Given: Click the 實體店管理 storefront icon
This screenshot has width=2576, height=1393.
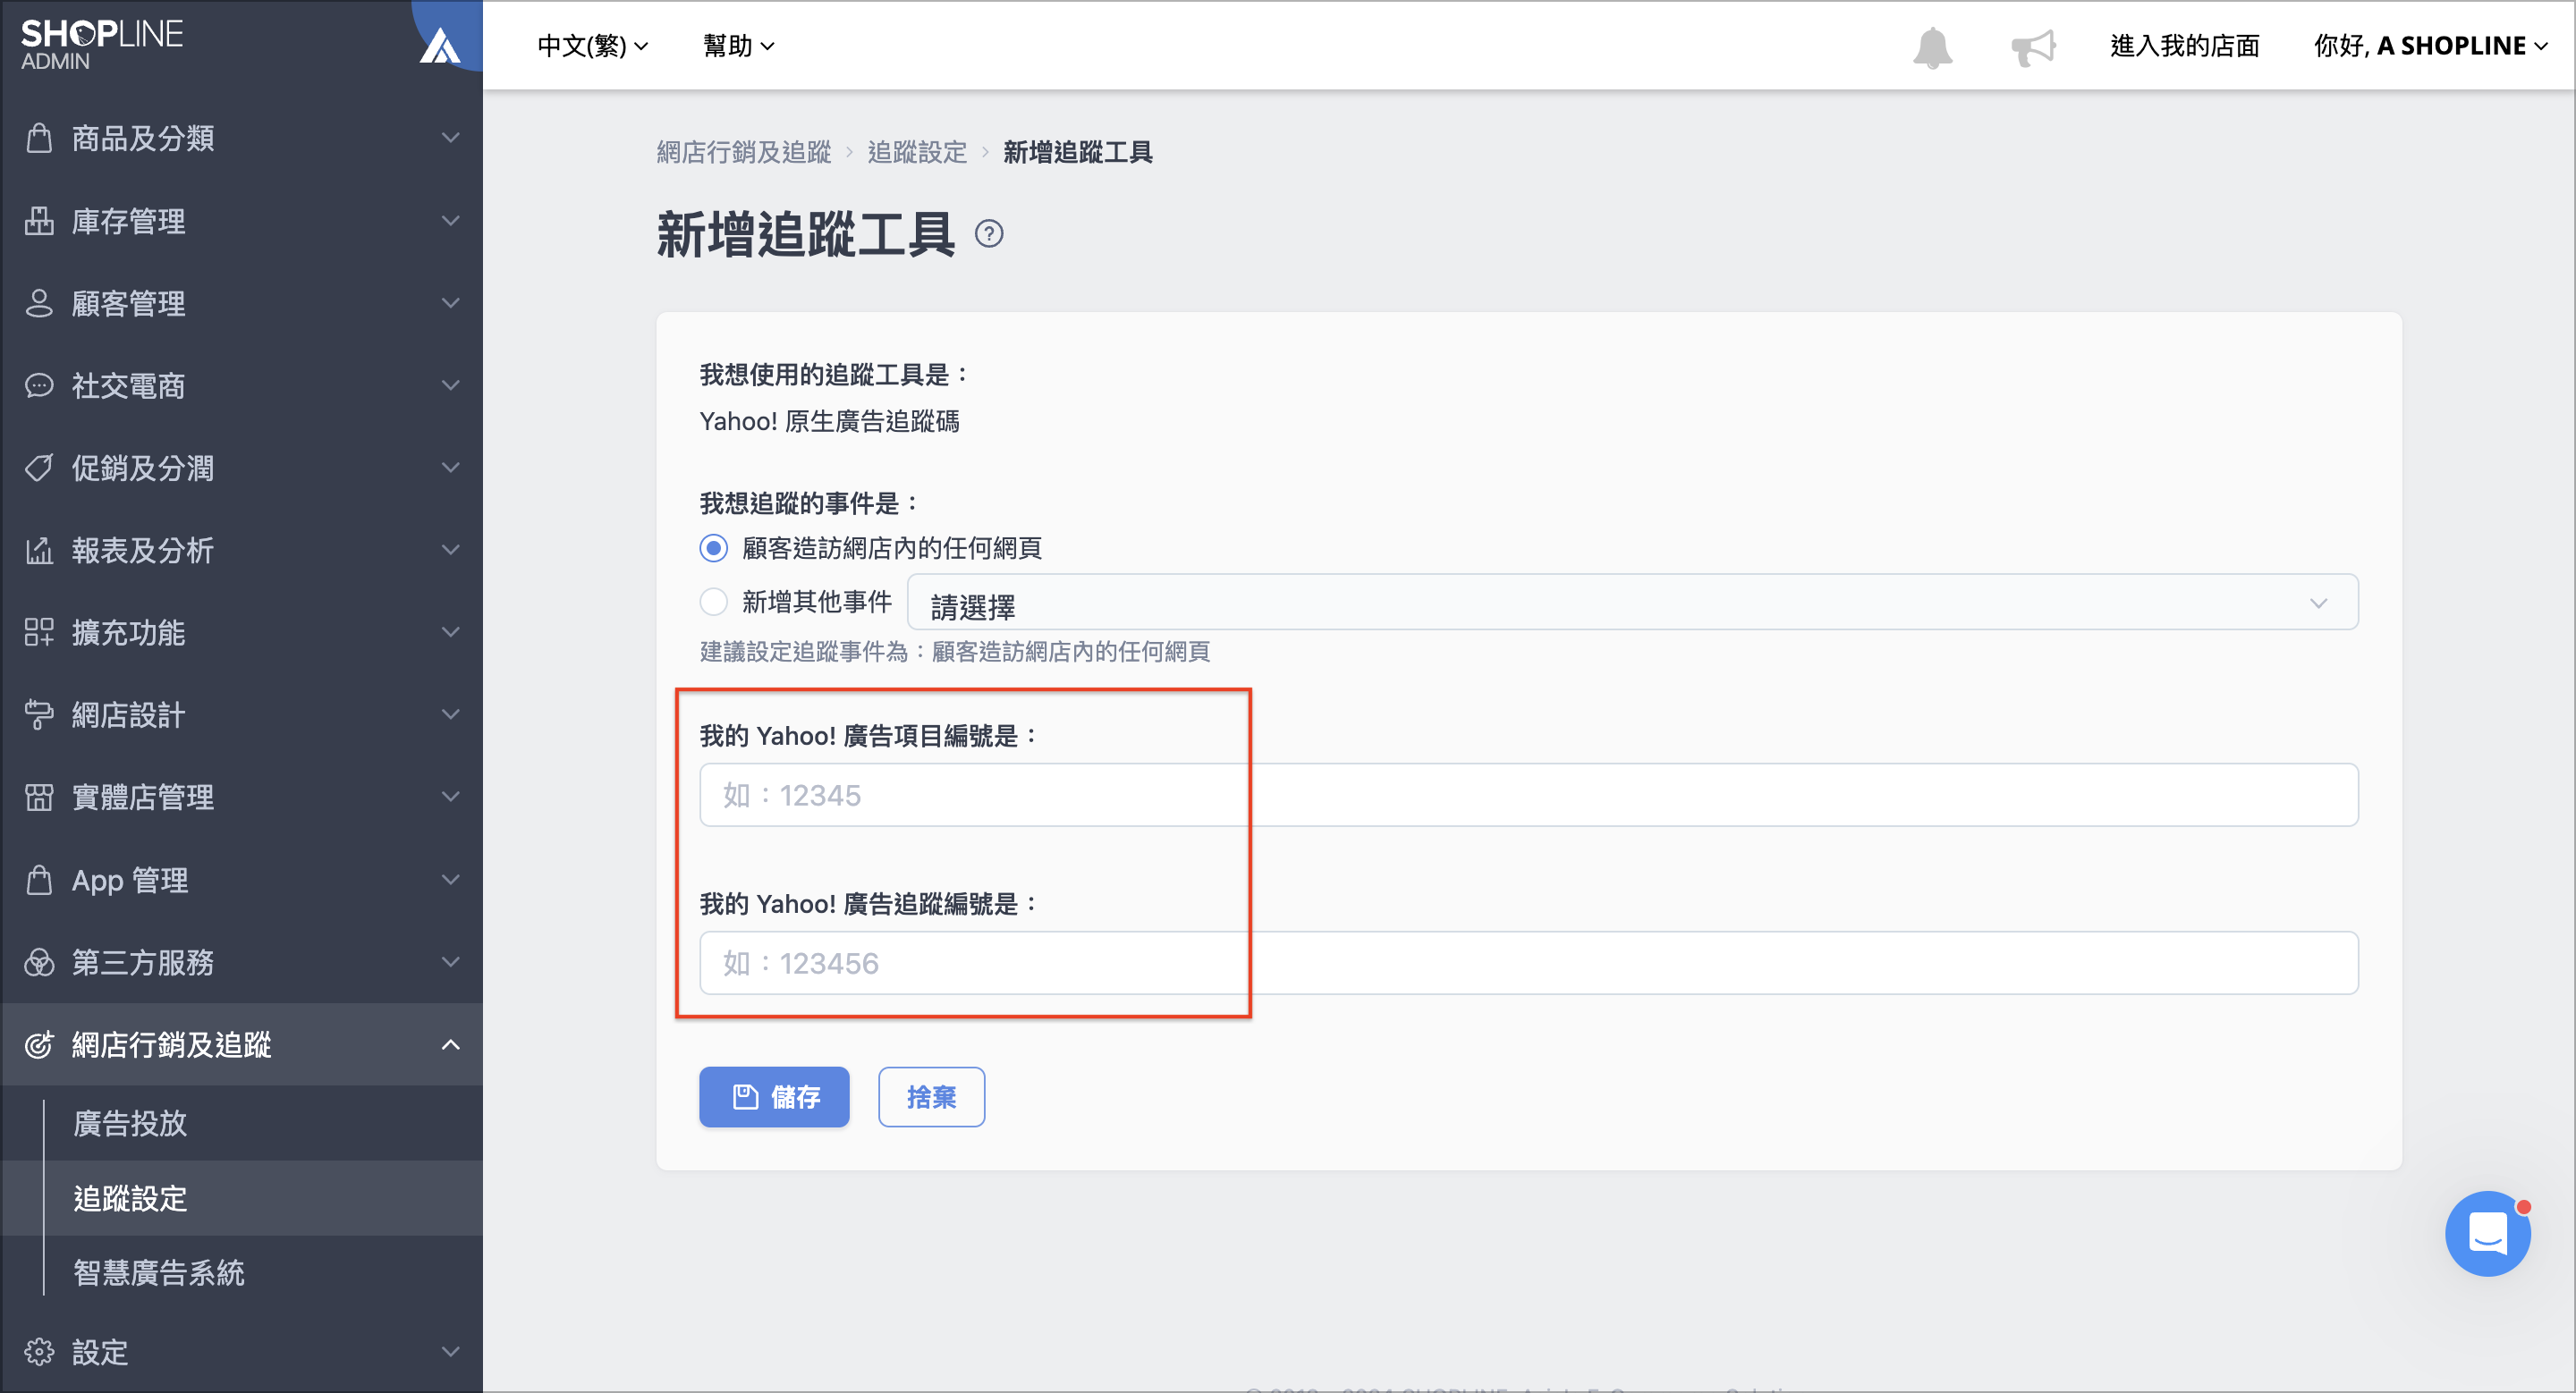Looking at the screenshot, I should pyautogui.click(x=39, y=798).
